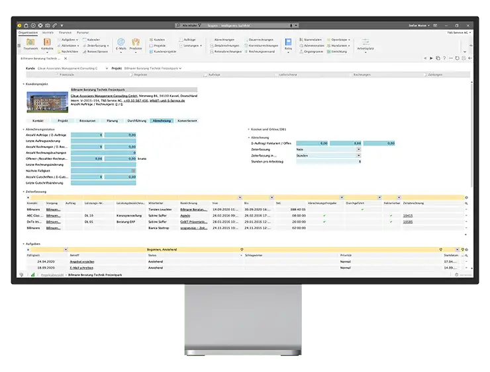Collapse the Aufgaben section
490x372 pixels.
23,244
